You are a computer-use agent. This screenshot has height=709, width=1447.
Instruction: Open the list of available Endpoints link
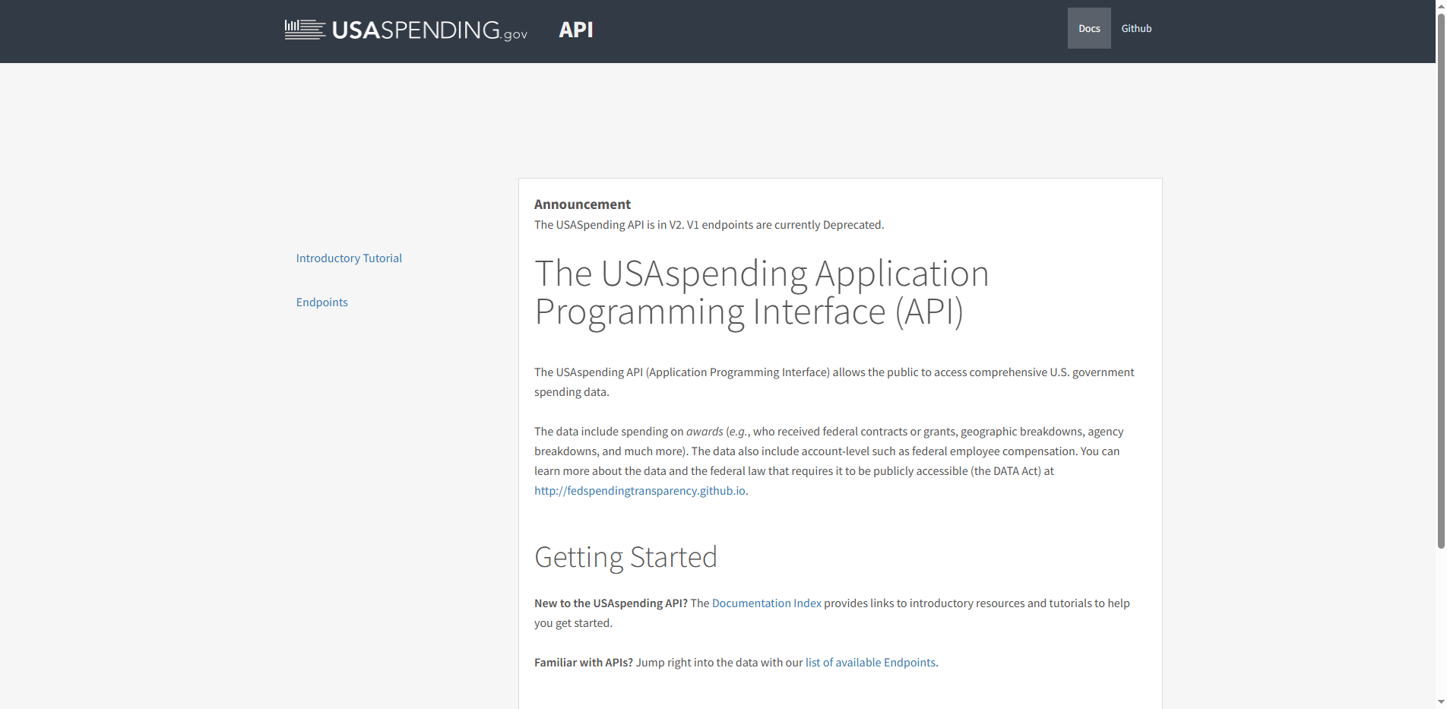[870, 662]
